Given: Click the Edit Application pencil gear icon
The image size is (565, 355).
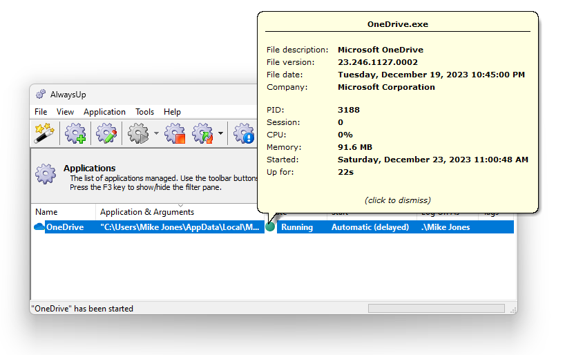Looking at the screenshot, I should (106, 133).
